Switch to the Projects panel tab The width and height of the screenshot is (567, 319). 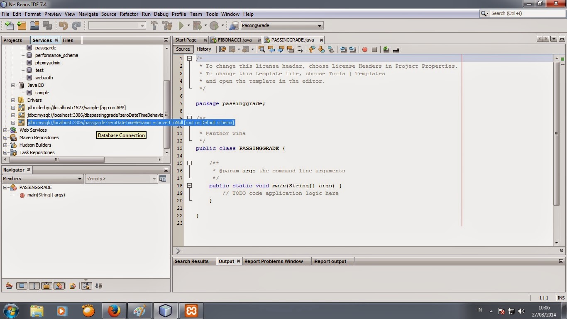tap(13, 40)
